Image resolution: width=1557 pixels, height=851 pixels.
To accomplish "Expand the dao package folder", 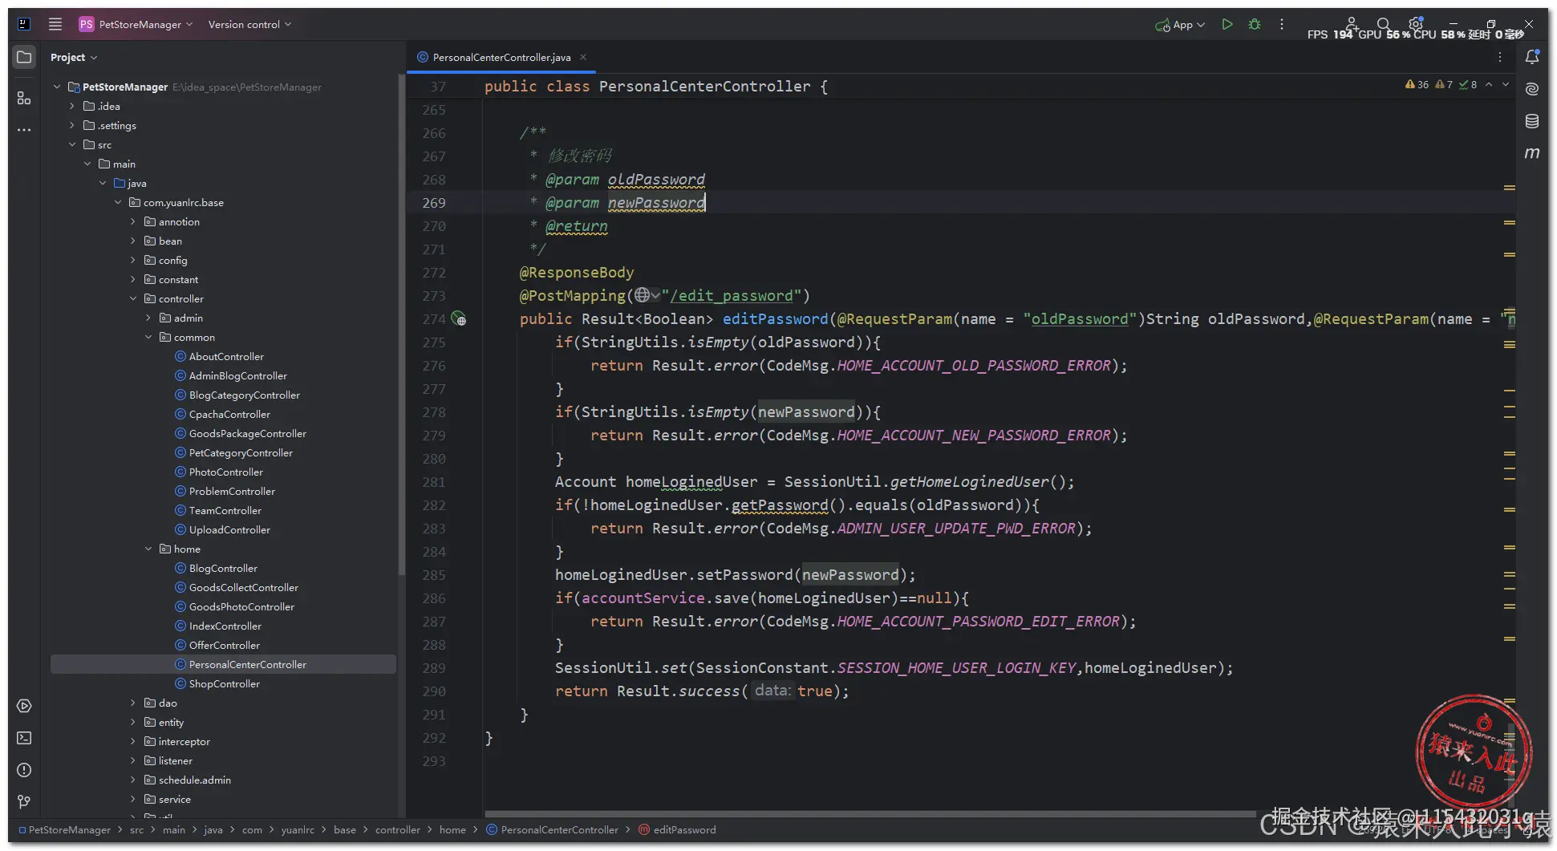I will pyautogui.click(x=133, y=703).
